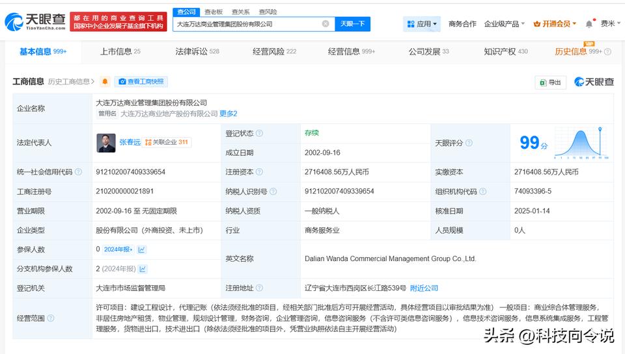
Task: Open the 历史信息 VIP tab
Action: 578,51
